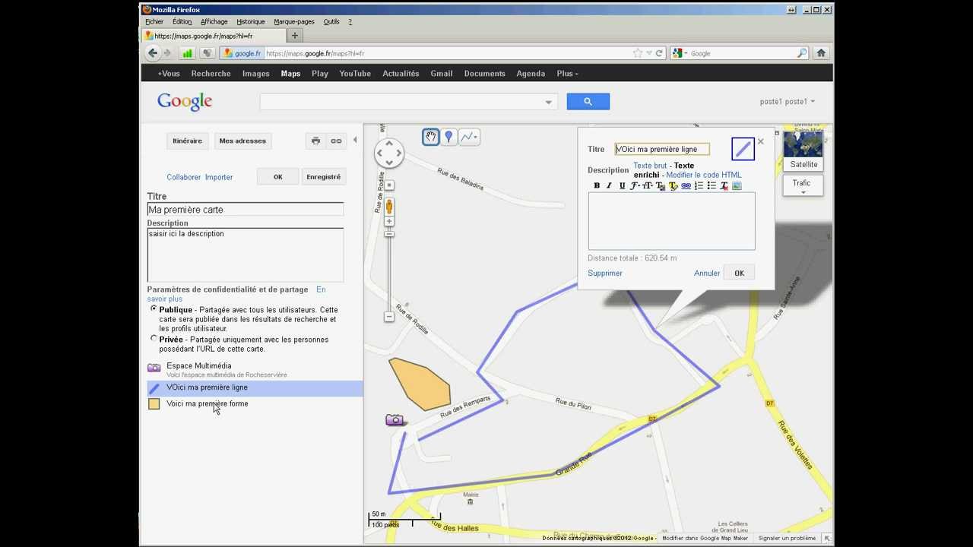Screen dimensions: 973x547
Task: Pan the map left with the west arrow
Action: pos(380,153)
